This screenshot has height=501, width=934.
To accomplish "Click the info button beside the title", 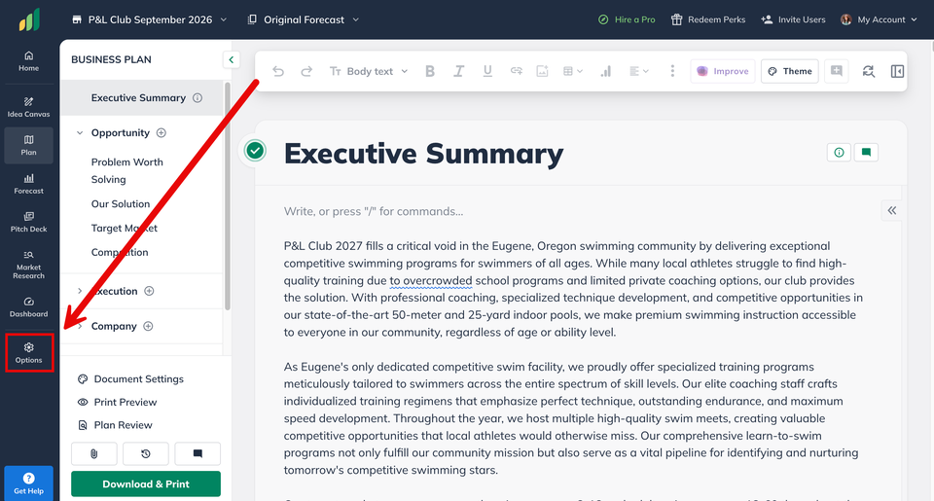I will tap(839, 153).
